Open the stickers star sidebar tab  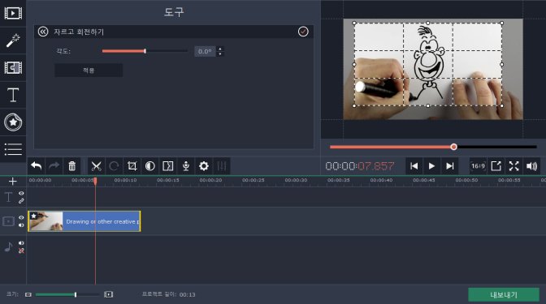pos(13,122)
